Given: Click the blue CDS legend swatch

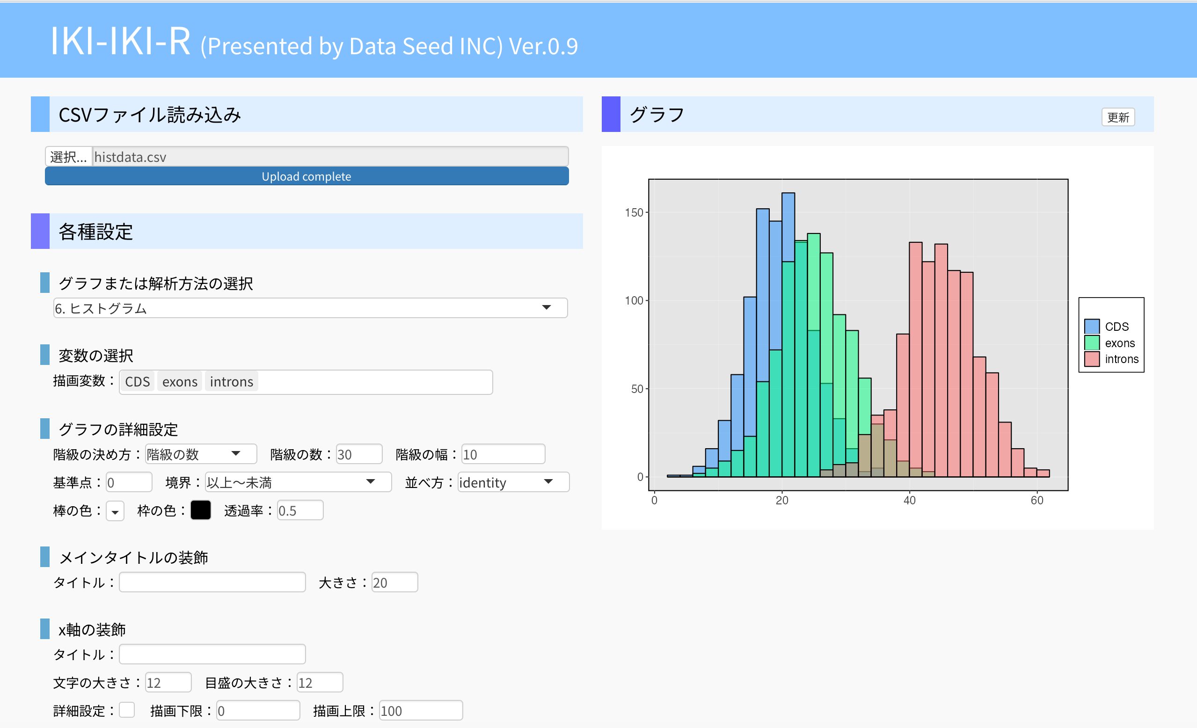Looking at the screenshot, I should pos(1092,327).
